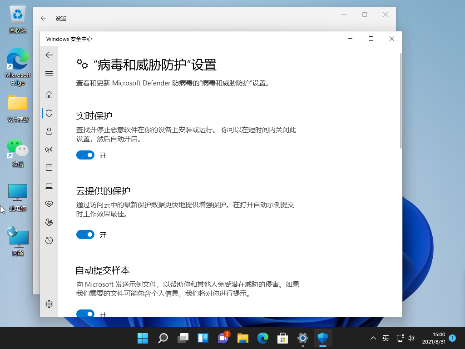Open Family options icon in sidebar
Viewport: 465px width, 349px height.
(x=49, y=222)
